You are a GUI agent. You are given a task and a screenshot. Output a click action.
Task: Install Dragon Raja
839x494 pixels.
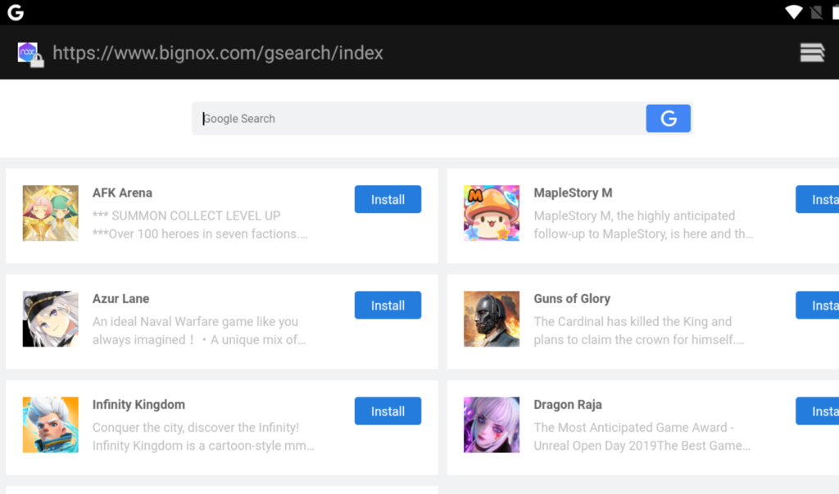(x=817, y=411)
